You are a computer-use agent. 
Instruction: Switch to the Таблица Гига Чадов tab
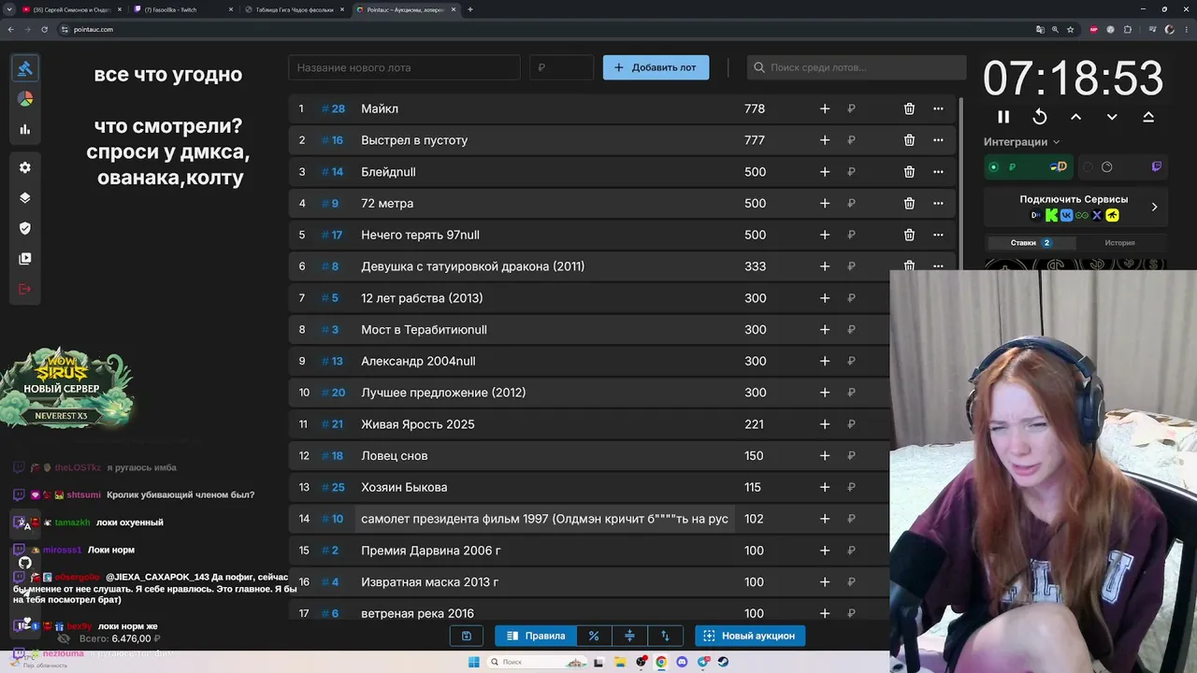[293, 9]
